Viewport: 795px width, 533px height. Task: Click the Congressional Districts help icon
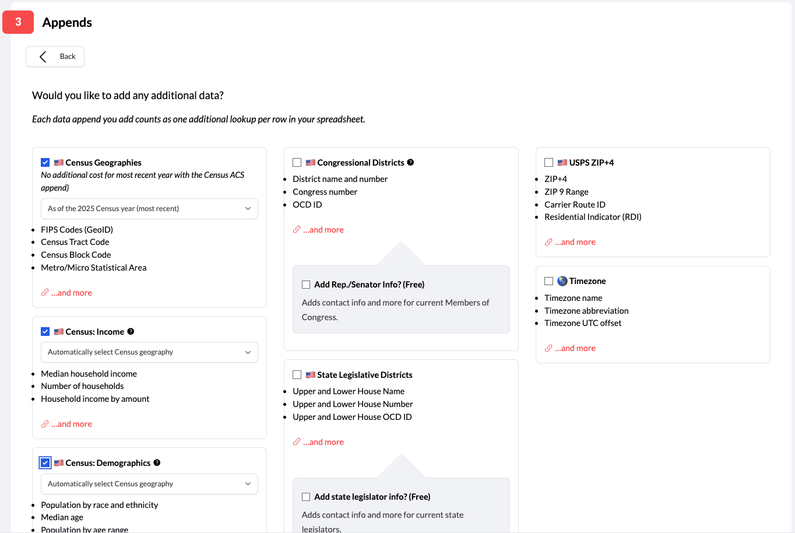pyautogui.click(x=410, y=162)
